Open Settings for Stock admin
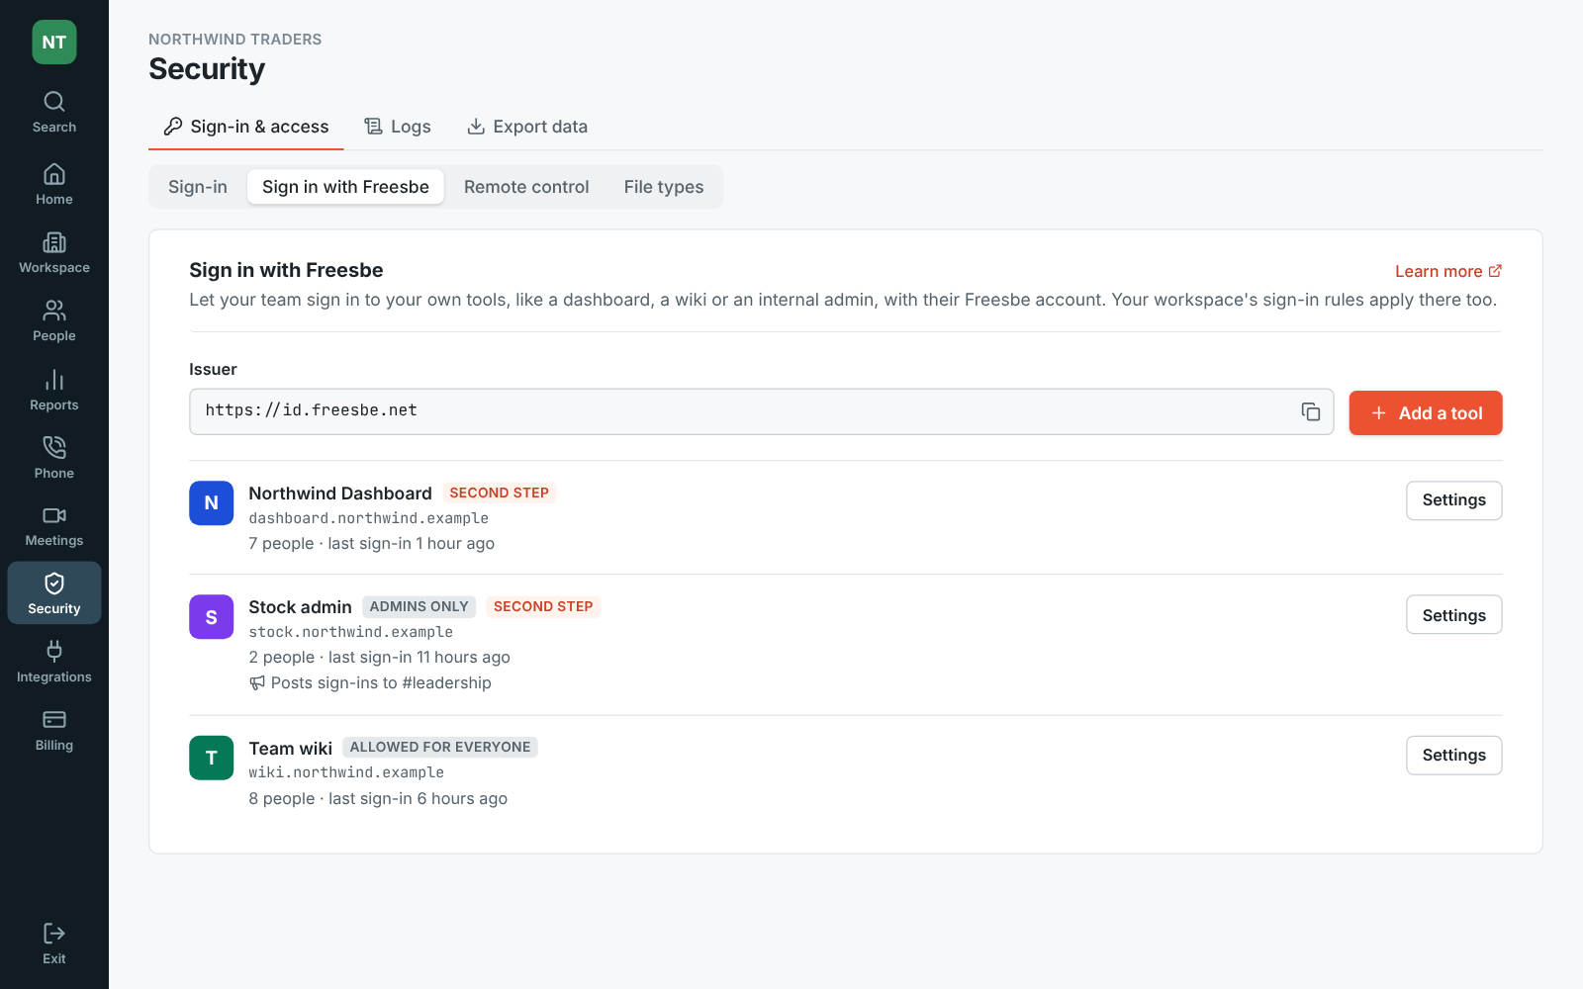 coord(1454,615)
